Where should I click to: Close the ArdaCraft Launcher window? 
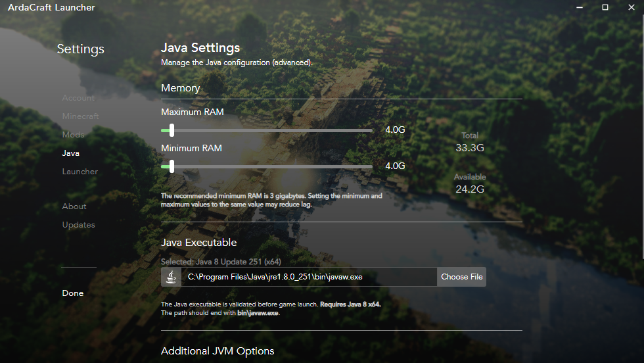click(x=632, y=7)
